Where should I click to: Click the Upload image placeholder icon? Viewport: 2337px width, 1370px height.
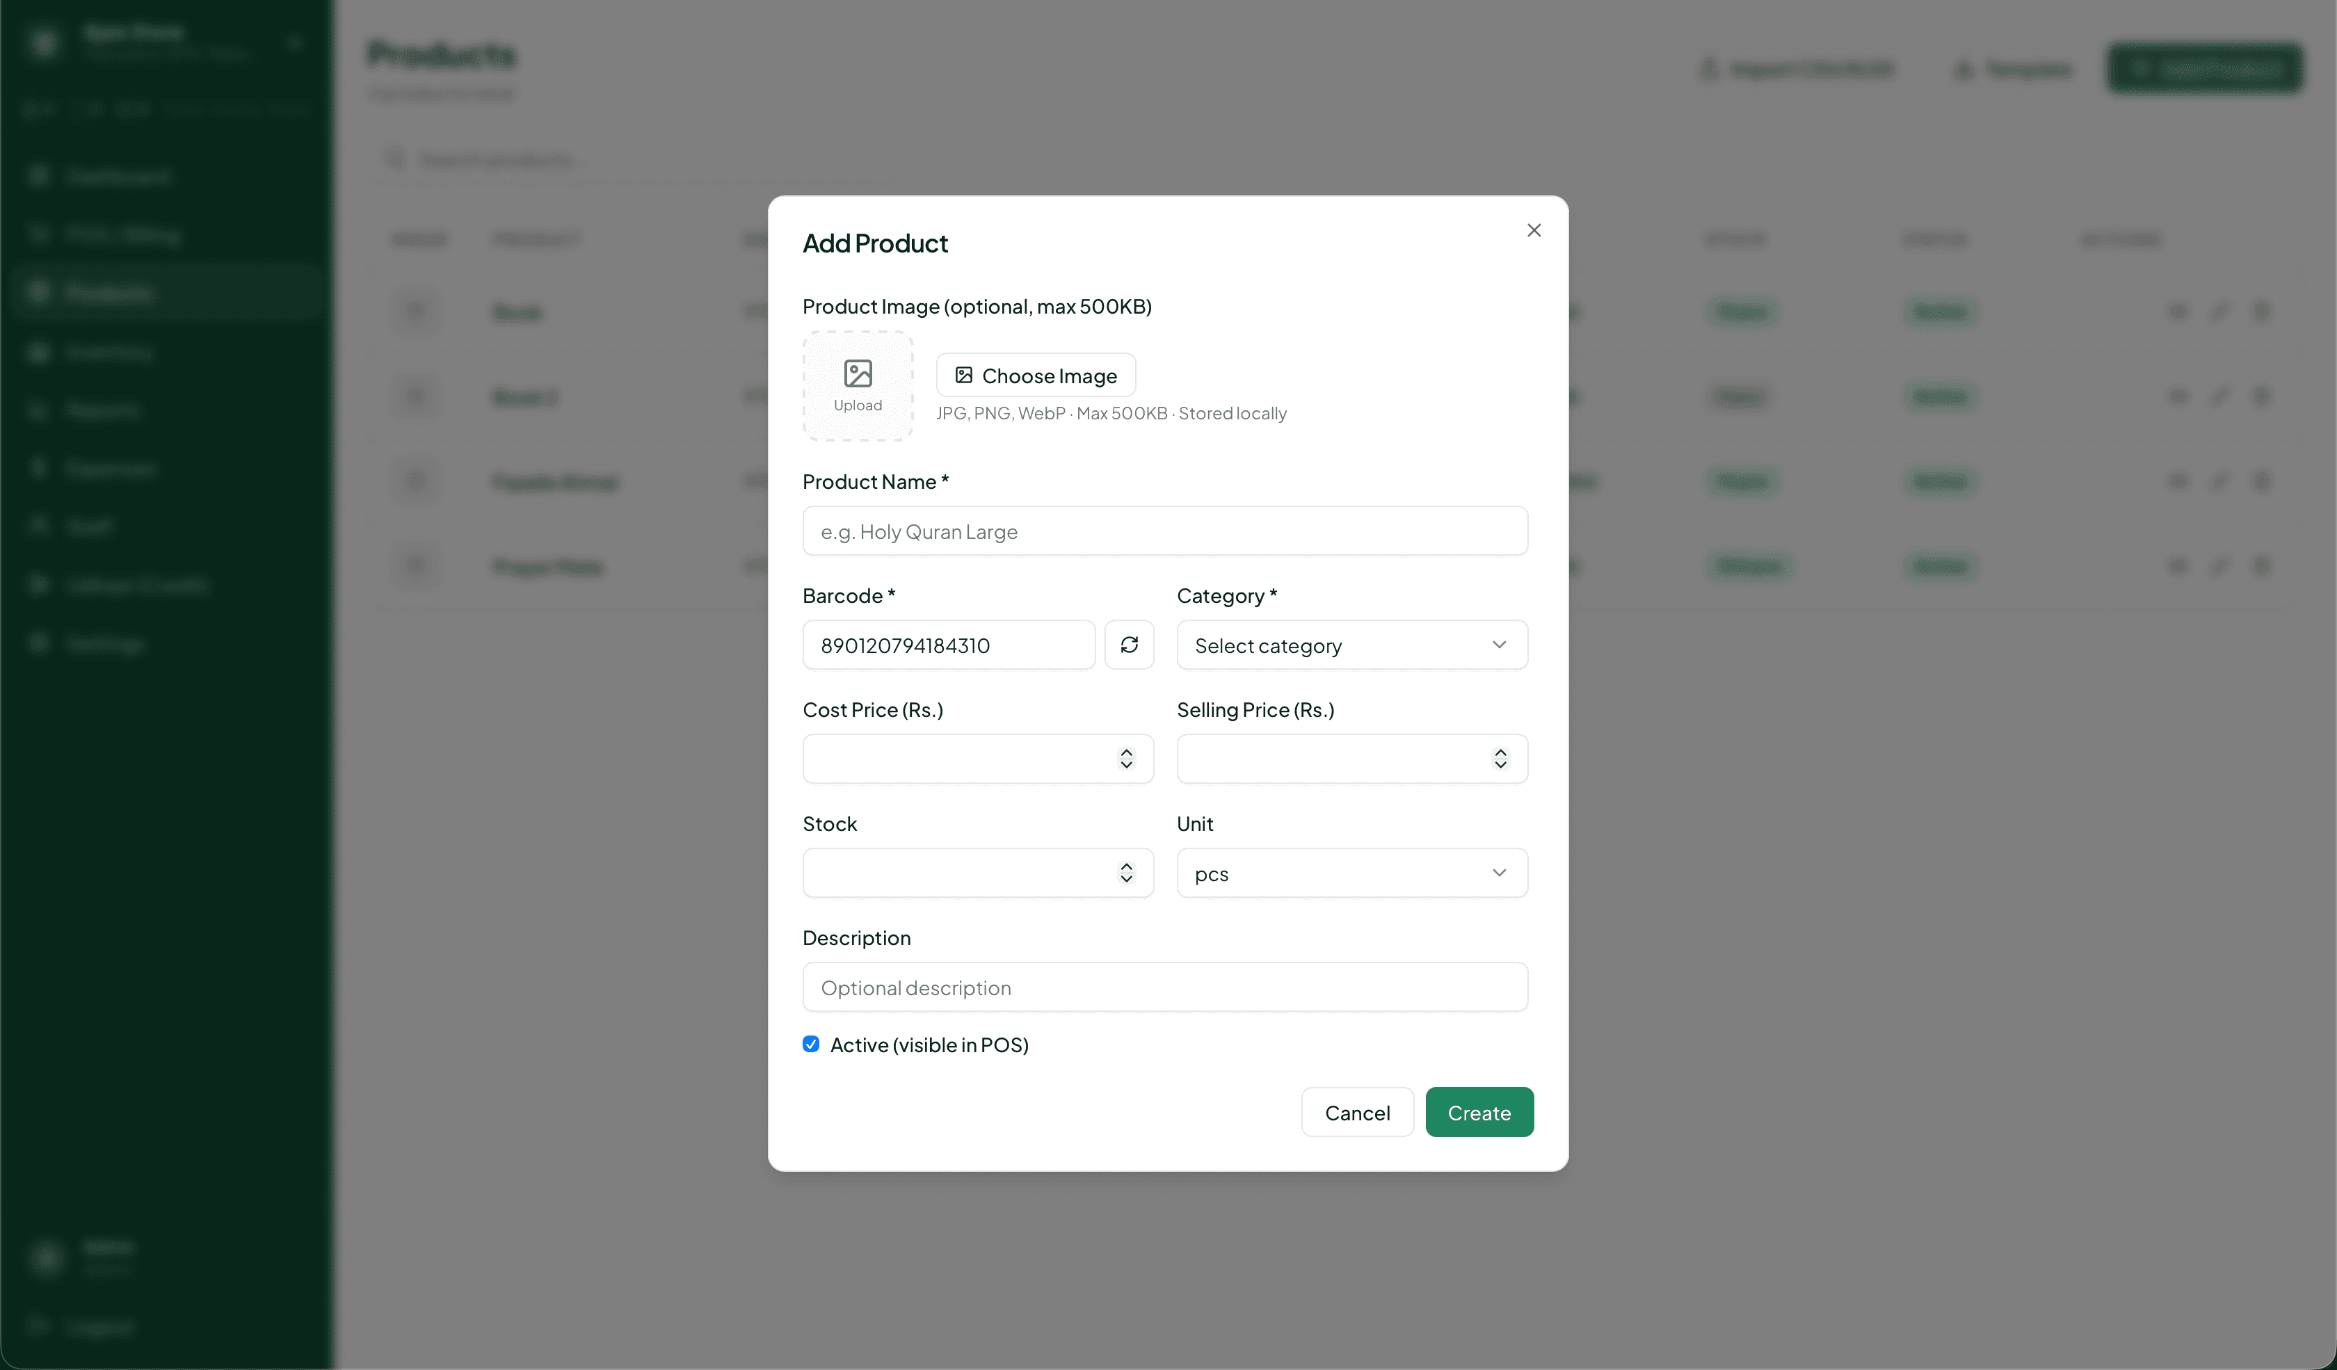[x=858, y=374]
